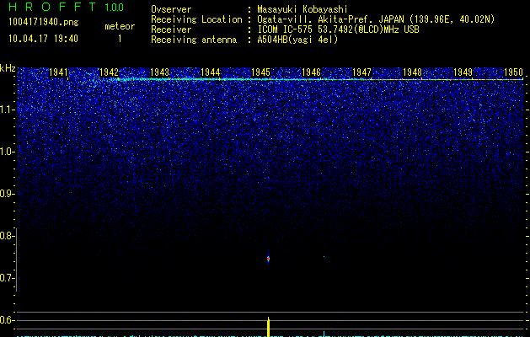Click the small cyan level spike near 1946
The image size is (530, 337).
tap(324, 334)
